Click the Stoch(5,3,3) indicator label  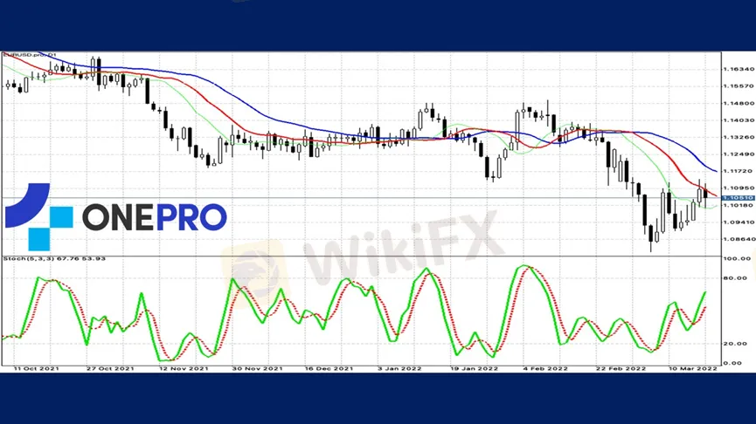(x=54, y=259)
